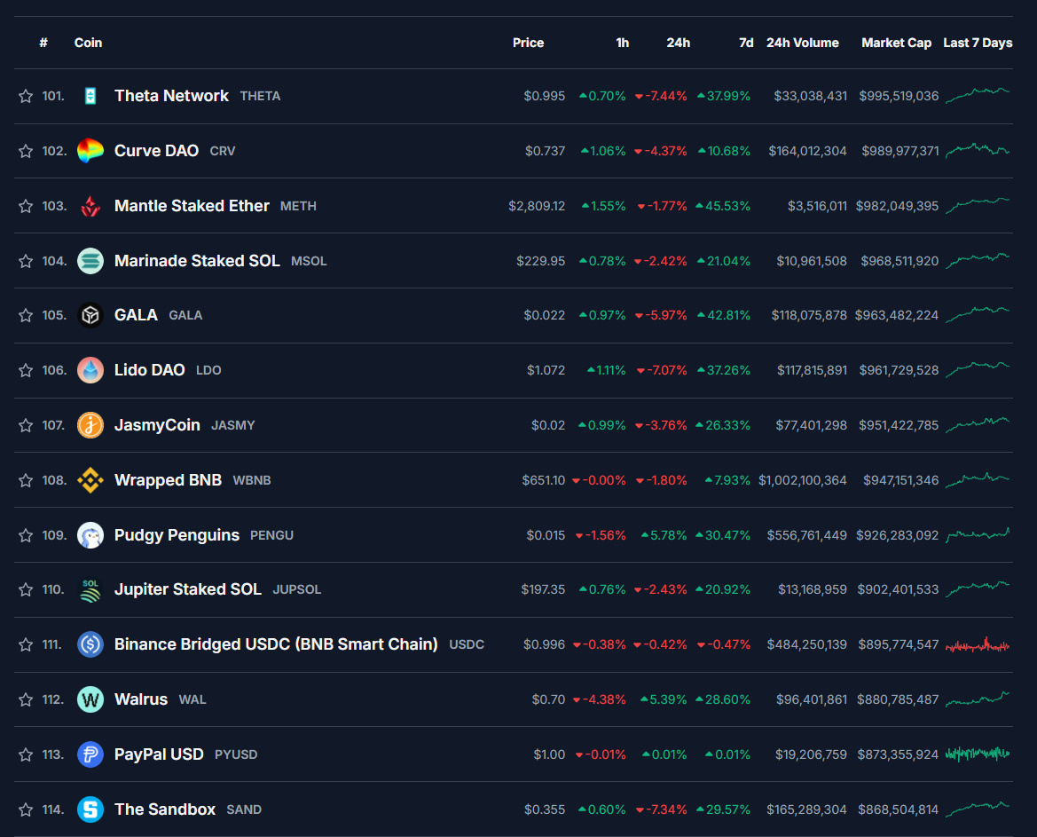Click The Sandbox S logo

90,809
